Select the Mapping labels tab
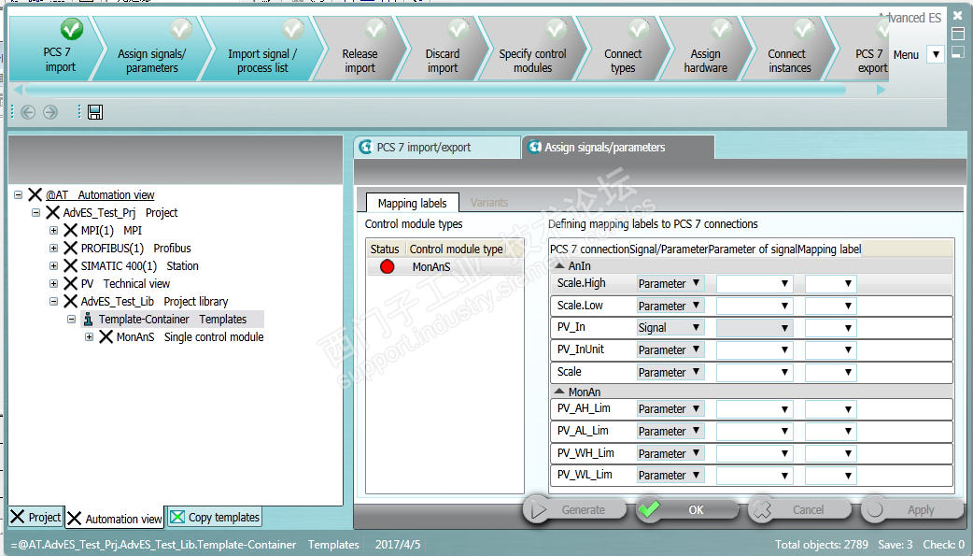Viewport: 973px width, 556px height. click(x=412, y=203)
